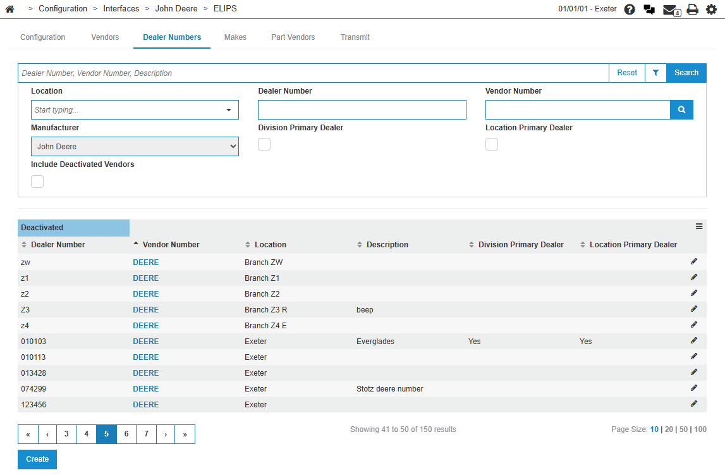
Task: Click the filter funnel icon
Action: [655, 73]
